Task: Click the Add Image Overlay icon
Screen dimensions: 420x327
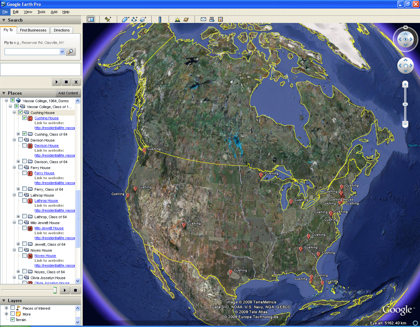Action: 143,20
